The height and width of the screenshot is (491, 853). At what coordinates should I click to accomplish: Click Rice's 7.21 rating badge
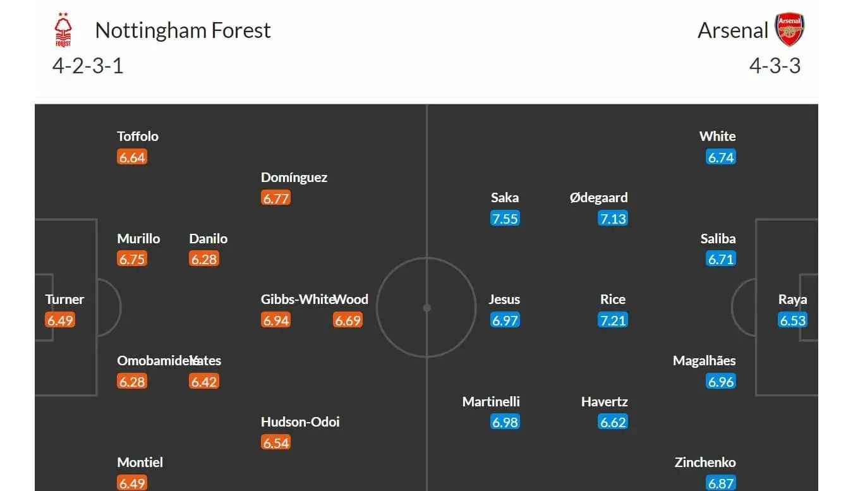[613, 320]
